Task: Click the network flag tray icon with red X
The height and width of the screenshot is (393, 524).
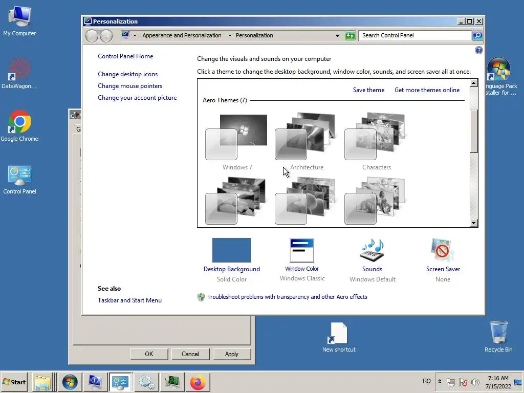Action: click(463, 382)
